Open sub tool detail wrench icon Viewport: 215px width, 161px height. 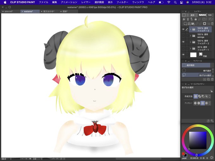[x=212, y=121]
